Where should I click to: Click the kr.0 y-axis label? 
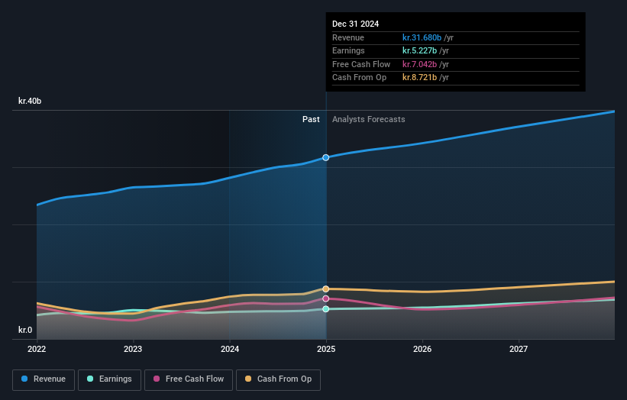(x=25, y=330)
